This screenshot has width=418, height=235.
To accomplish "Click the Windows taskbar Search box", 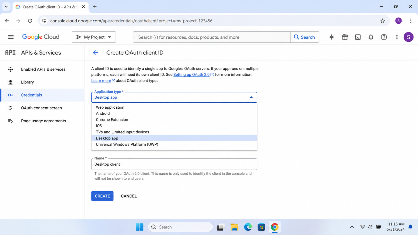I will [x=180, y=227].
